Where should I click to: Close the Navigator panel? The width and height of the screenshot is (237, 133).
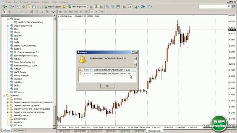click(54, 16)
